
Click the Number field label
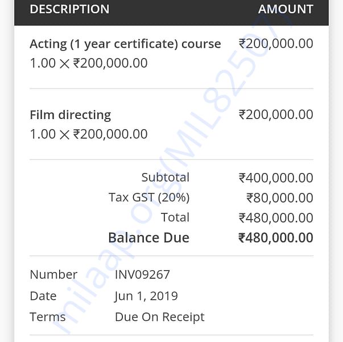coord(53,274)
